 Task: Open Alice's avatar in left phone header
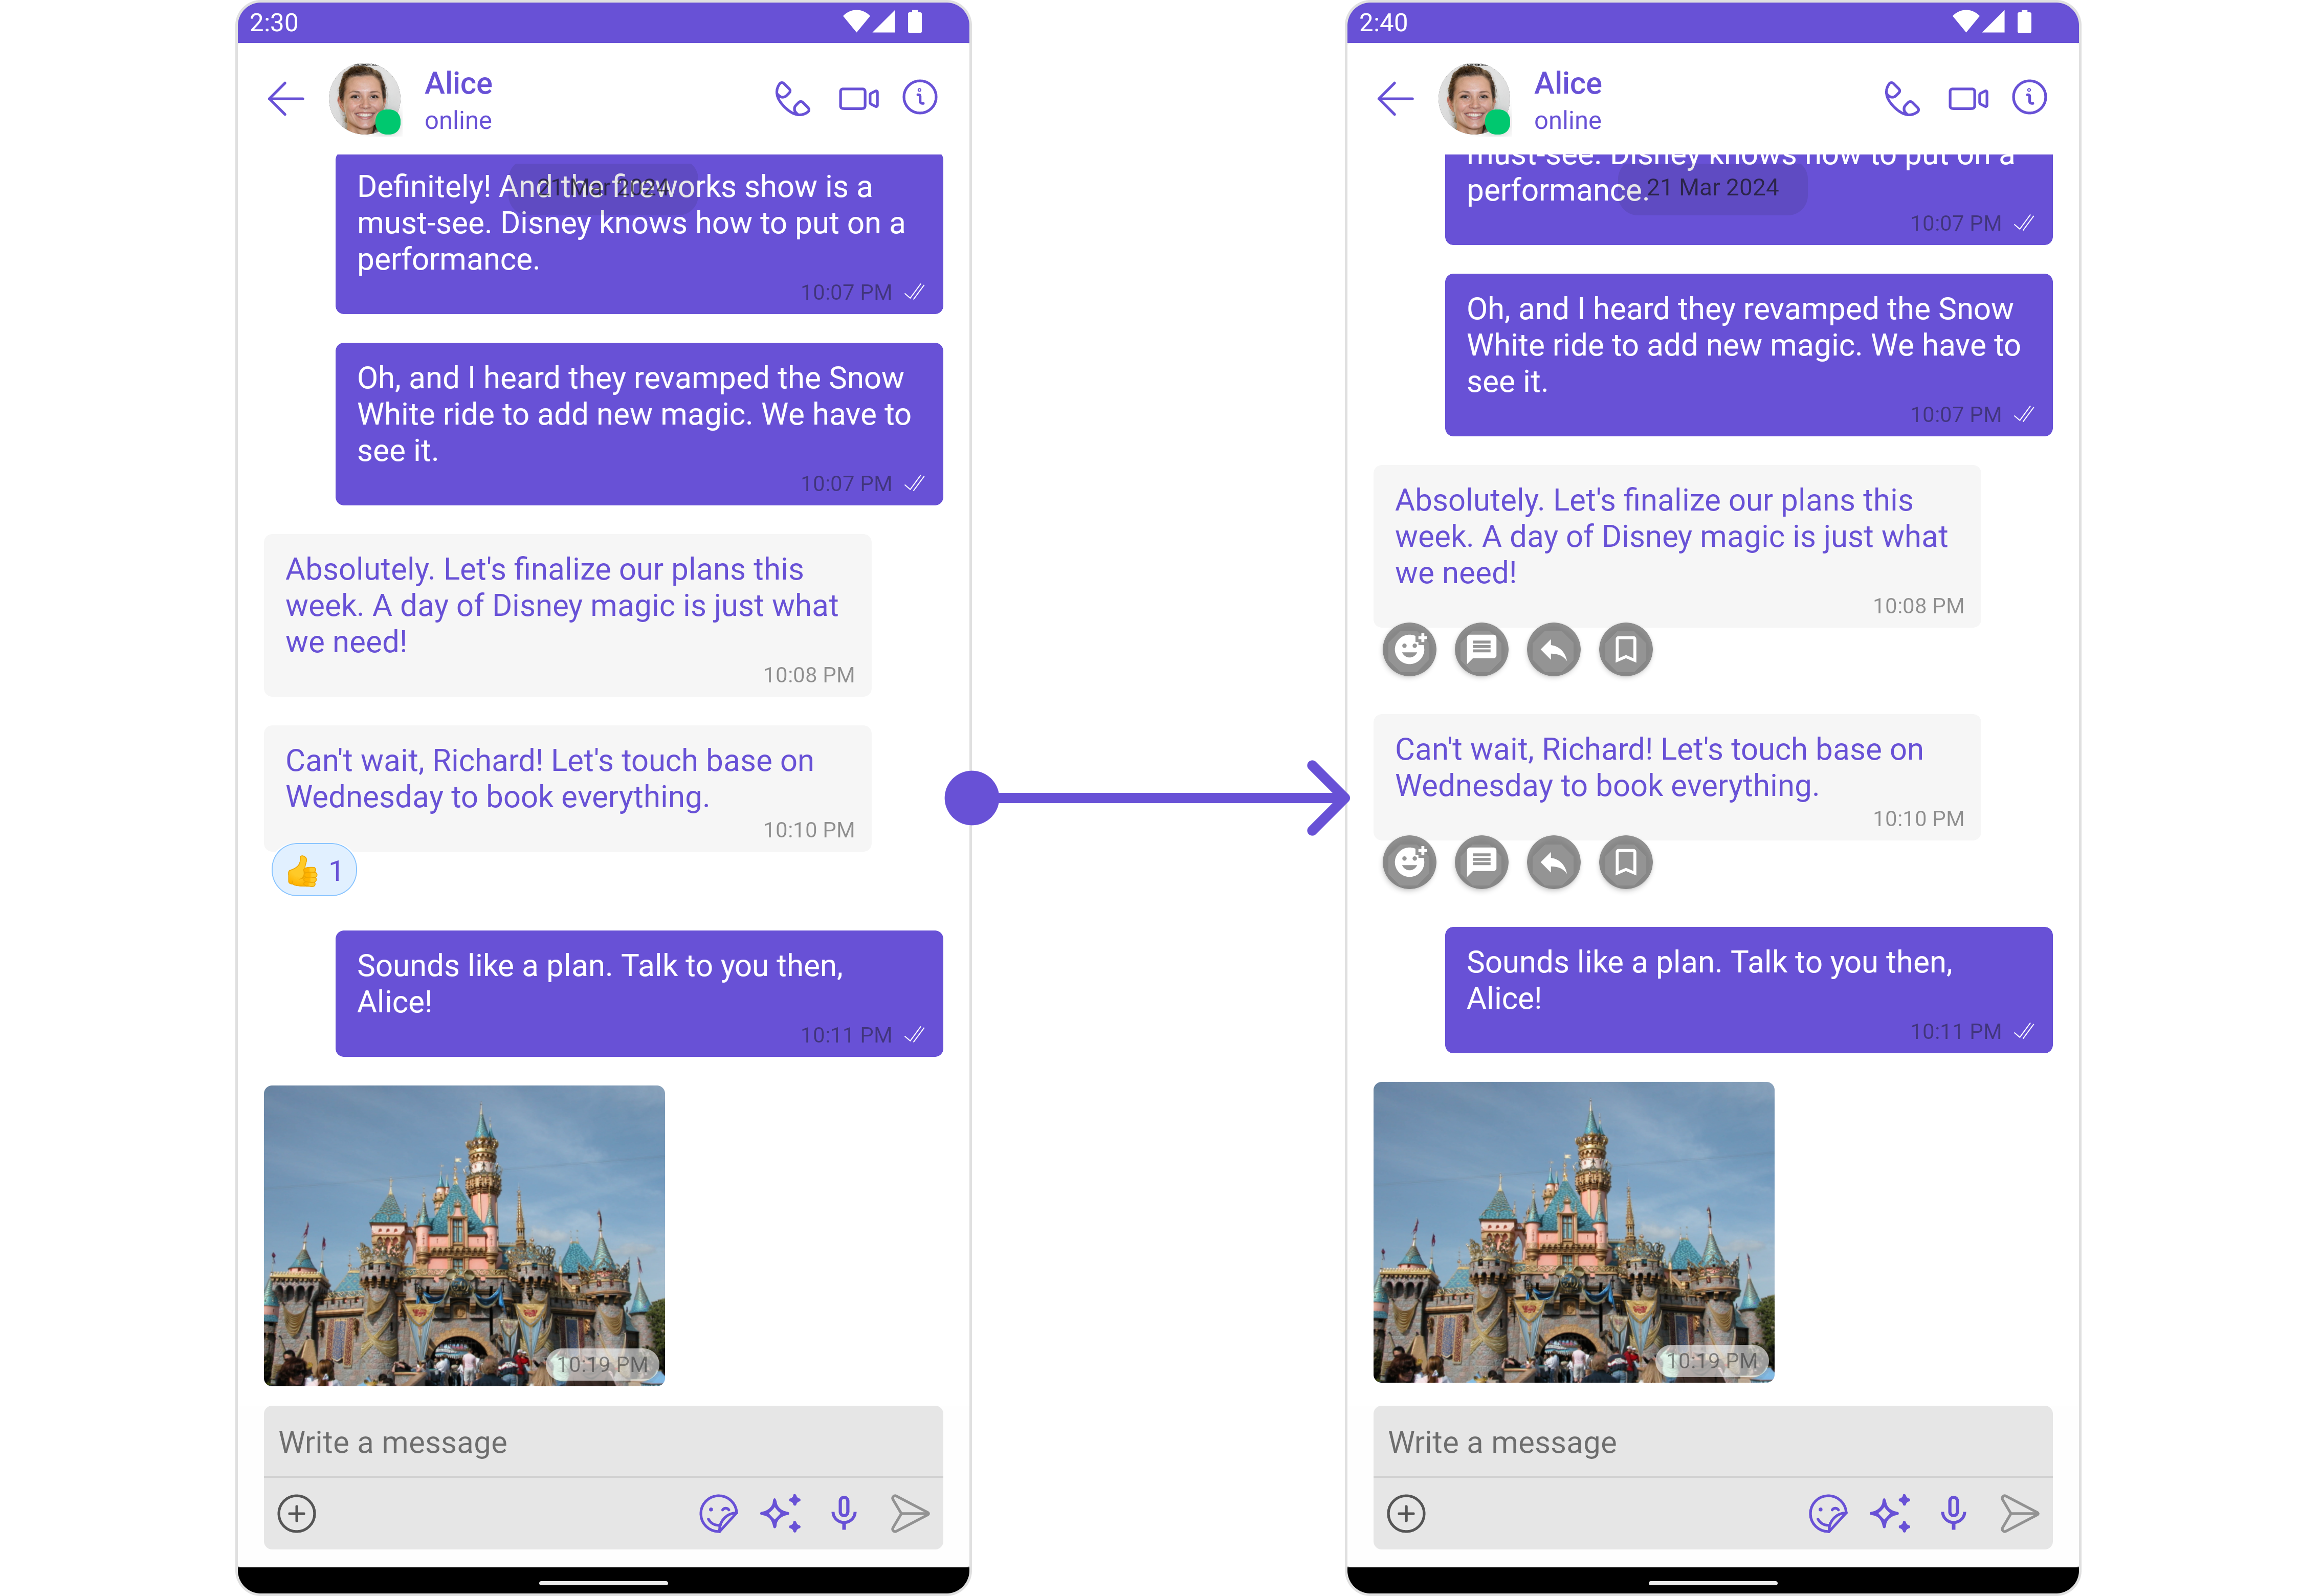pyautogui.click(x=364, y=99)
